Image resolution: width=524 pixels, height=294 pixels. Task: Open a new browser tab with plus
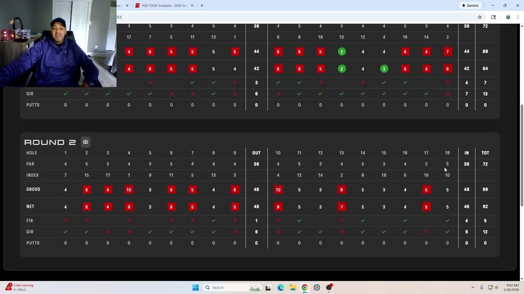(x=202, y=6)
